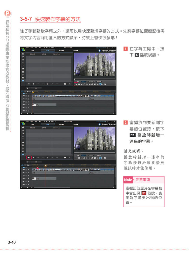Select red-boxed subtitle marker on lower timeline
This screenshot has height=255, width=189.
pos(38,167)
